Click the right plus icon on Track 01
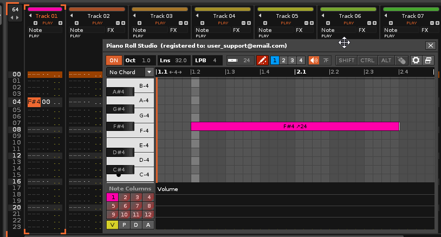Viewport: 441px width, 237px height. coord(61,23)
